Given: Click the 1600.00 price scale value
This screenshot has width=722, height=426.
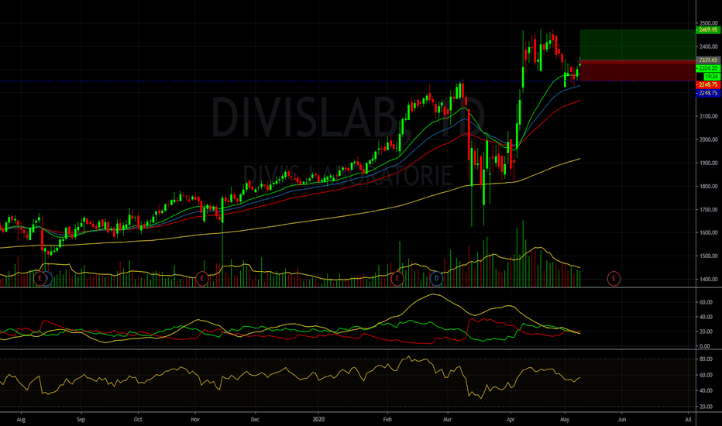Looking at the screenshot, I should [x=709, y=232].
